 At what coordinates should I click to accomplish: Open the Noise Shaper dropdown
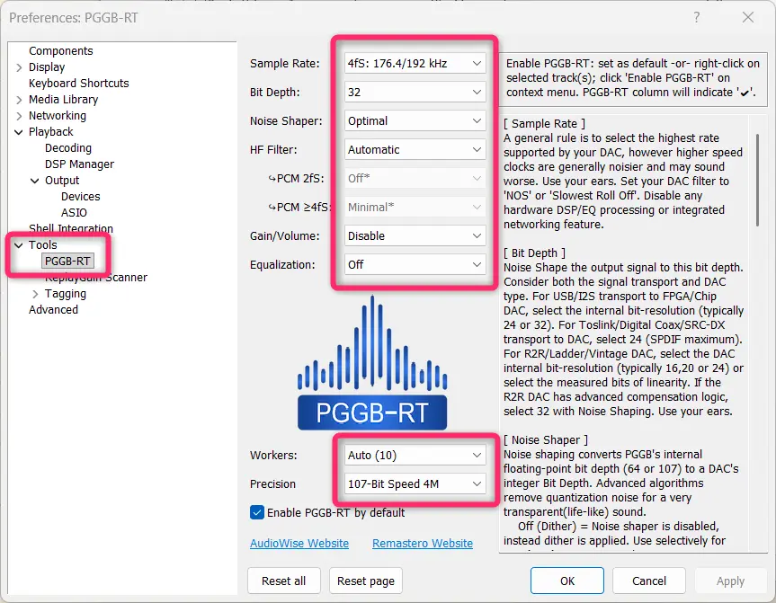pos(415,121)
